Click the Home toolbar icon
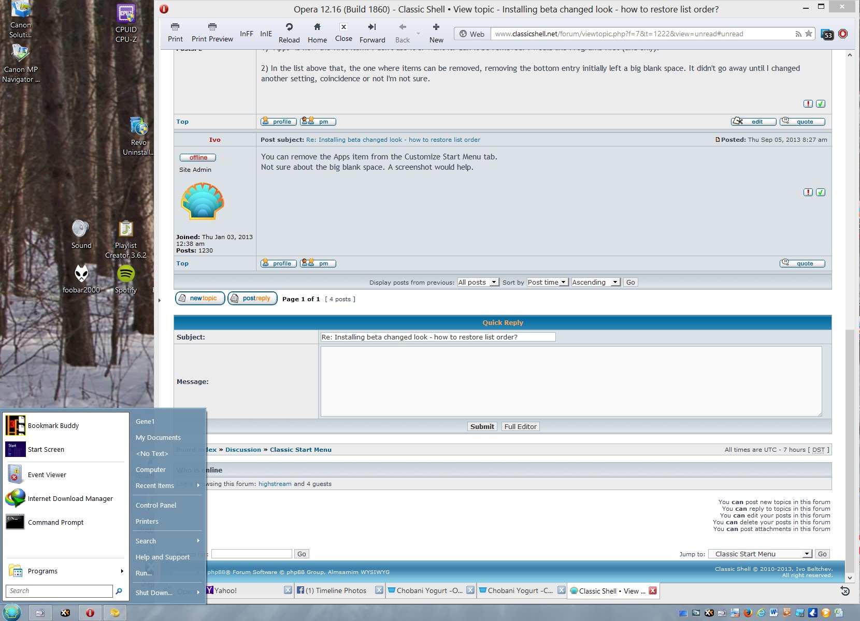Viewport: 860px width, 621px height. click(317, 27)
